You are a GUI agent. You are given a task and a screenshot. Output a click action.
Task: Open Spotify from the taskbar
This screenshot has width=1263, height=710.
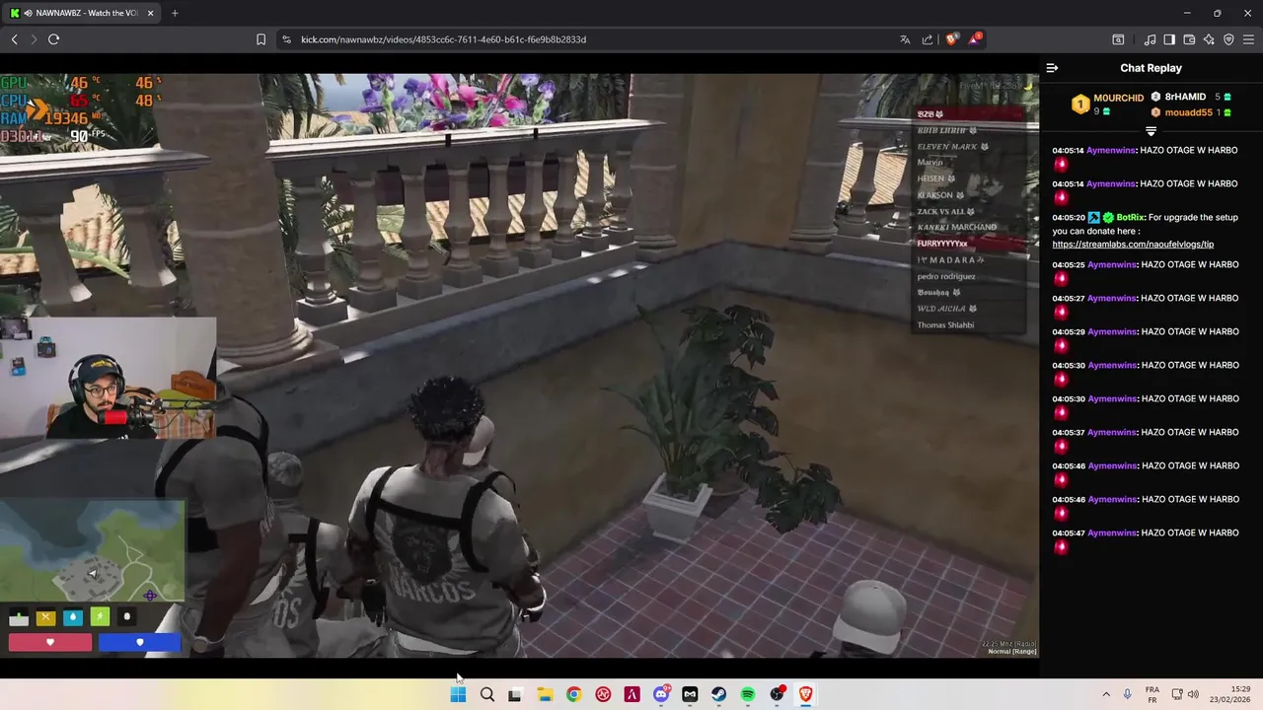coord(748,695)
